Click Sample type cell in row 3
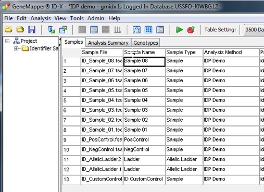Image resolution: width=264 pixels, height=192 pixels. coord(184,81)
